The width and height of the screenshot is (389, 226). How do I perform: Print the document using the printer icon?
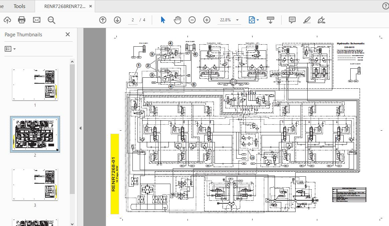[x=22, y=20]
